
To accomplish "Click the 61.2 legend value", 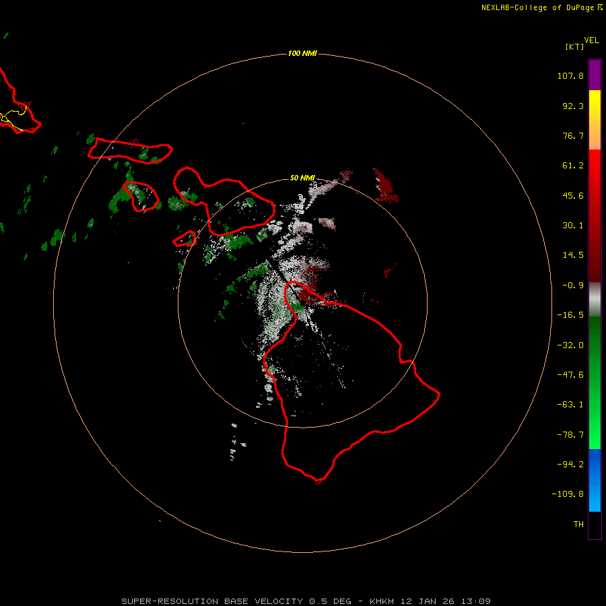I will [x=573, y=166].
